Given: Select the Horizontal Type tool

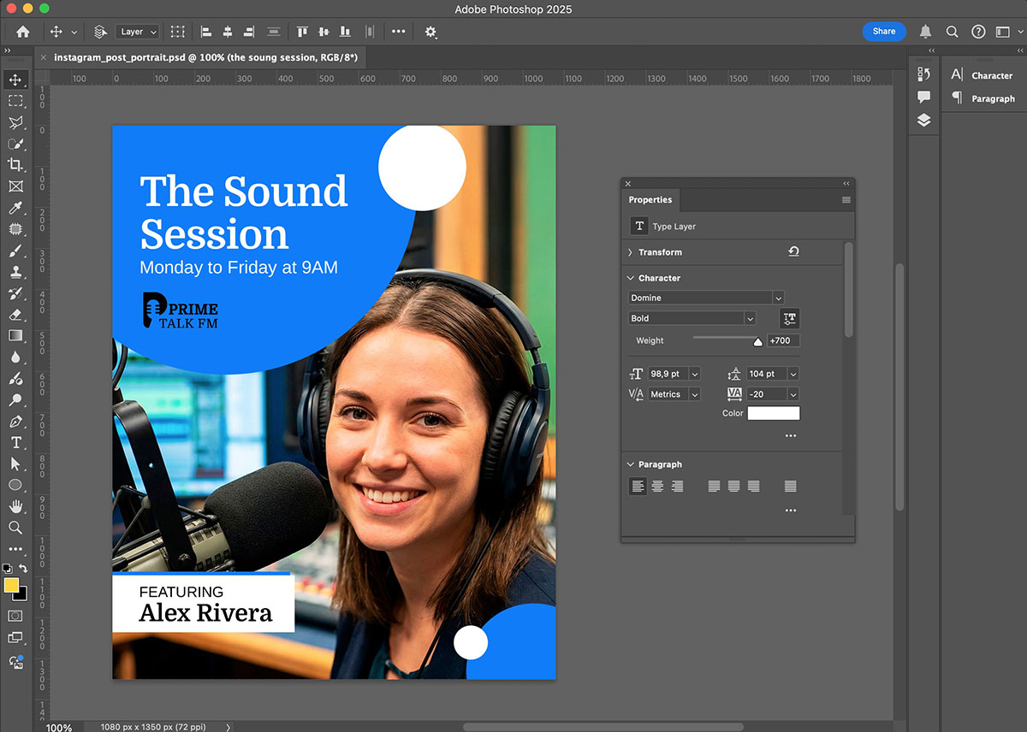Looking at the screenshot, I should tap(15, 442).
